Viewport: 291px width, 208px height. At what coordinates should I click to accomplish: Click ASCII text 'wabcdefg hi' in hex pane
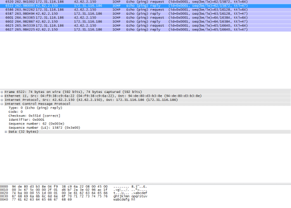[x=124, y=200]
